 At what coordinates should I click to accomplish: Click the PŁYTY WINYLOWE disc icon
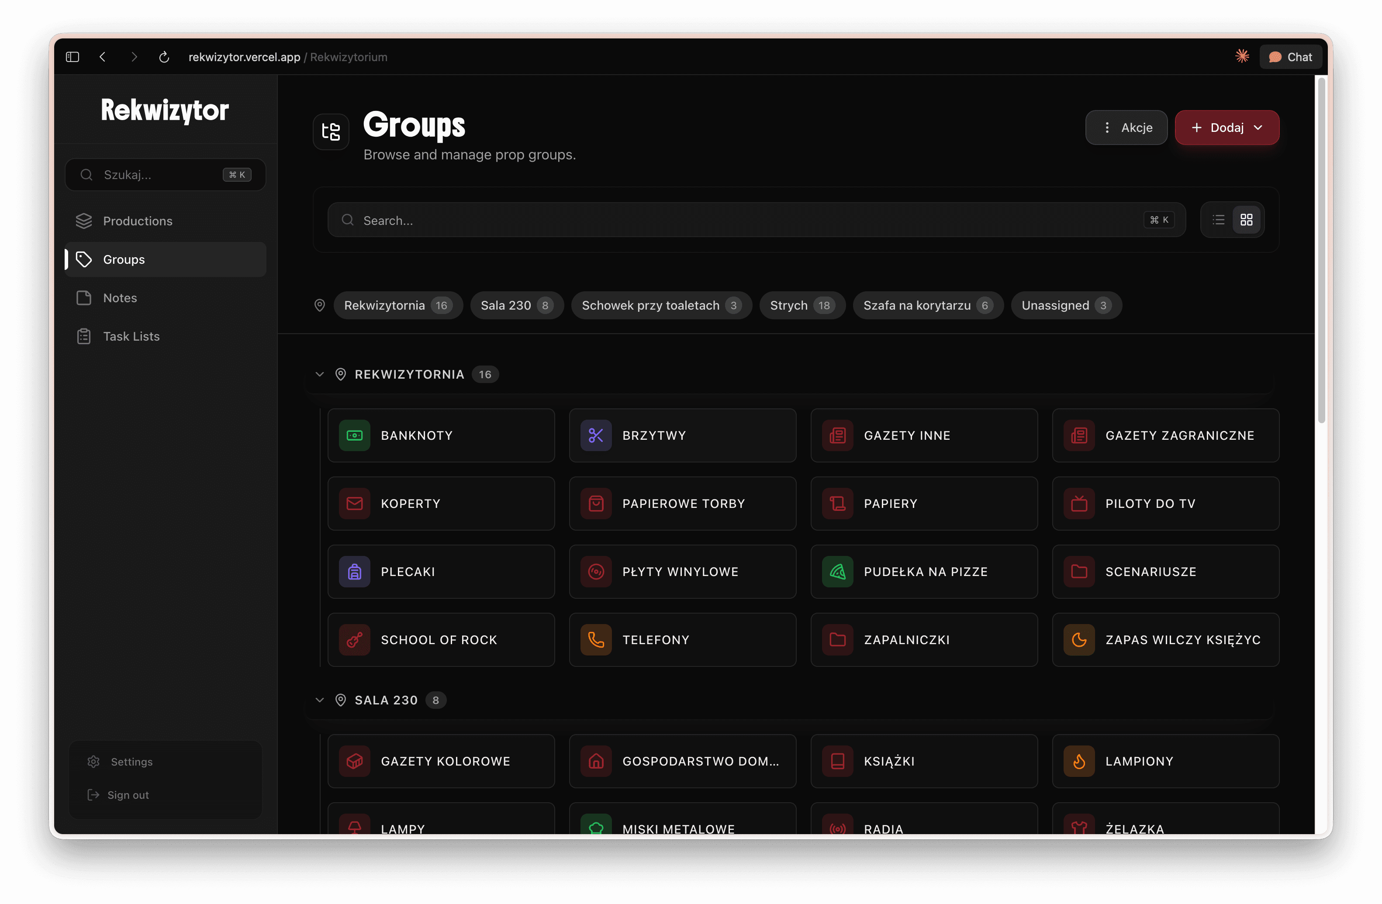click(596, 572)
